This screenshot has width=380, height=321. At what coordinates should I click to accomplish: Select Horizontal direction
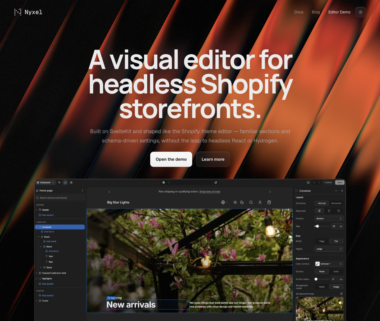click(336, 203)
